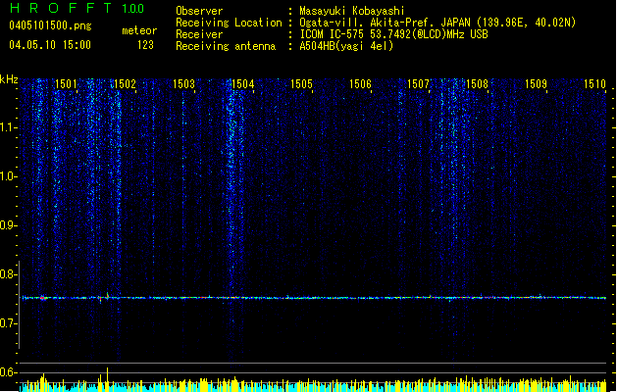The width and height of the screenshot is (617, 392).
Task: Click the 'Observer' field label
Action: point(199,11)
